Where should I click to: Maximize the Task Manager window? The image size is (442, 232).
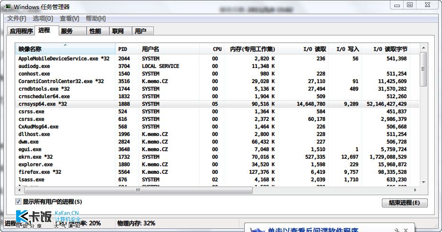tap(409, 5)
